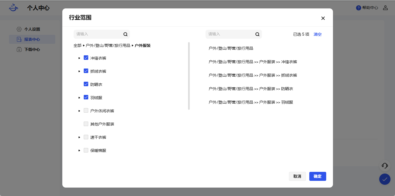Click the blue round checkmark floating button
The height and width of the screenshot is (196, 395).
[385, 179]
